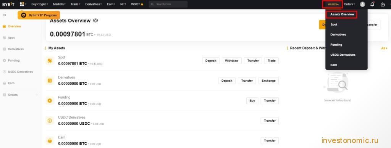Click the total balance 0.00097801 BTC
Viewport: 391px width, 148px height.
coord(71,34)
